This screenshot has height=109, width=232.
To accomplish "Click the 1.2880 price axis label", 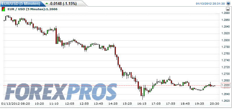I will [226, 13].
